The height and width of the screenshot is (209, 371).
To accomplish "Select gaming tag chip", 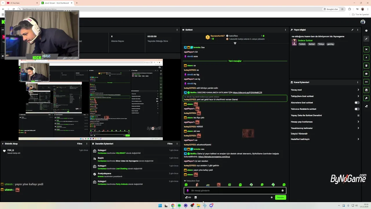I will coord(330,44).
